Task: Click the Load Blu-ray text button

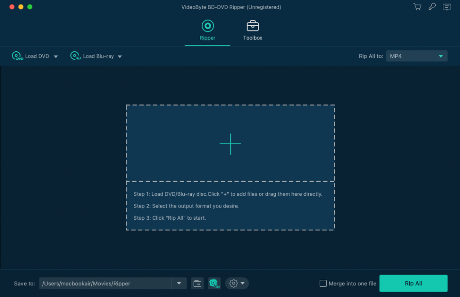Action: tap(98, 56)
